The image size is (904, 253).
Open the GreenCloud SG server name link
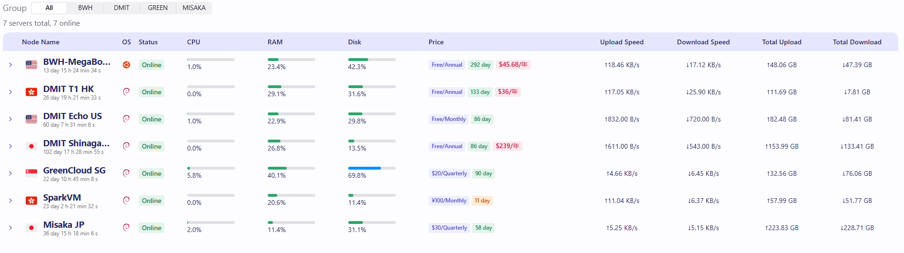pyautogui.click(x=74, y=170)
